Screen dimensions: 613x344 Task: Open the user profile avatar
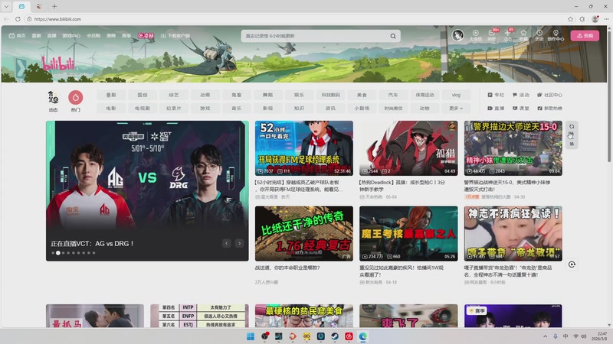click(x=457, y=35)
